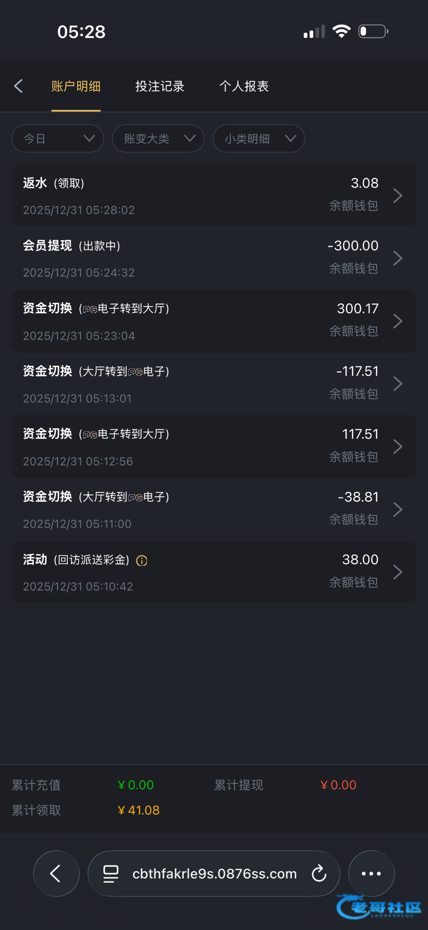Image resolution: width=428 pixels, height=930 pixels.
Task: Open the 117.51 PG电子转到大厅 entry
Action: pos(214,447)
